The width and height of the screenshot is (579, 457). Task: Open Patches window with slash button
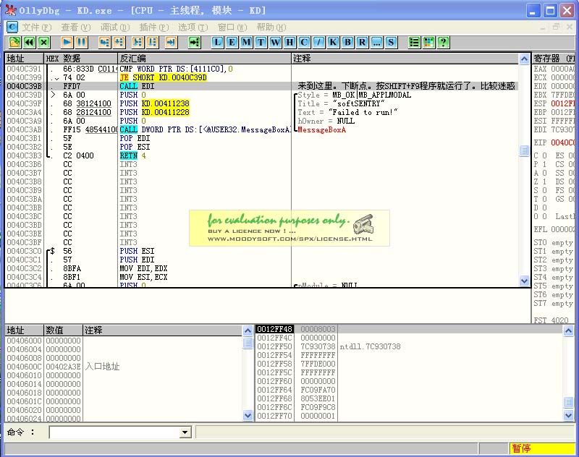tap(318, 43)
